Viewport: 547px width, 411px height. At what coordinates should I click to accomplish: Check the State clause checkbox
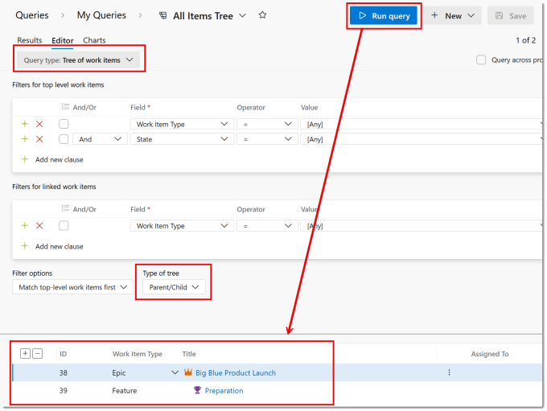pyautogui.click(x=64, y=139)
